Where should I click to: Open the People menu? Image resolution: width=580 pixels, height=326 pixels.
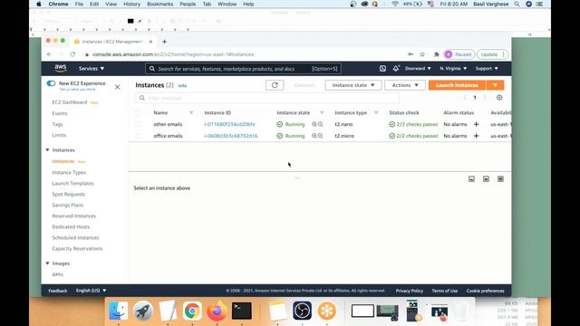[x=188, y=4]
